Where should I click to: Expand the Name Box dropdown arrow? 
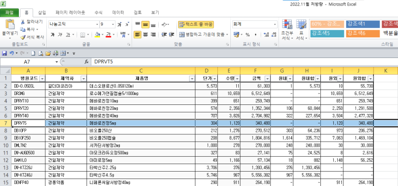[57, 62]
